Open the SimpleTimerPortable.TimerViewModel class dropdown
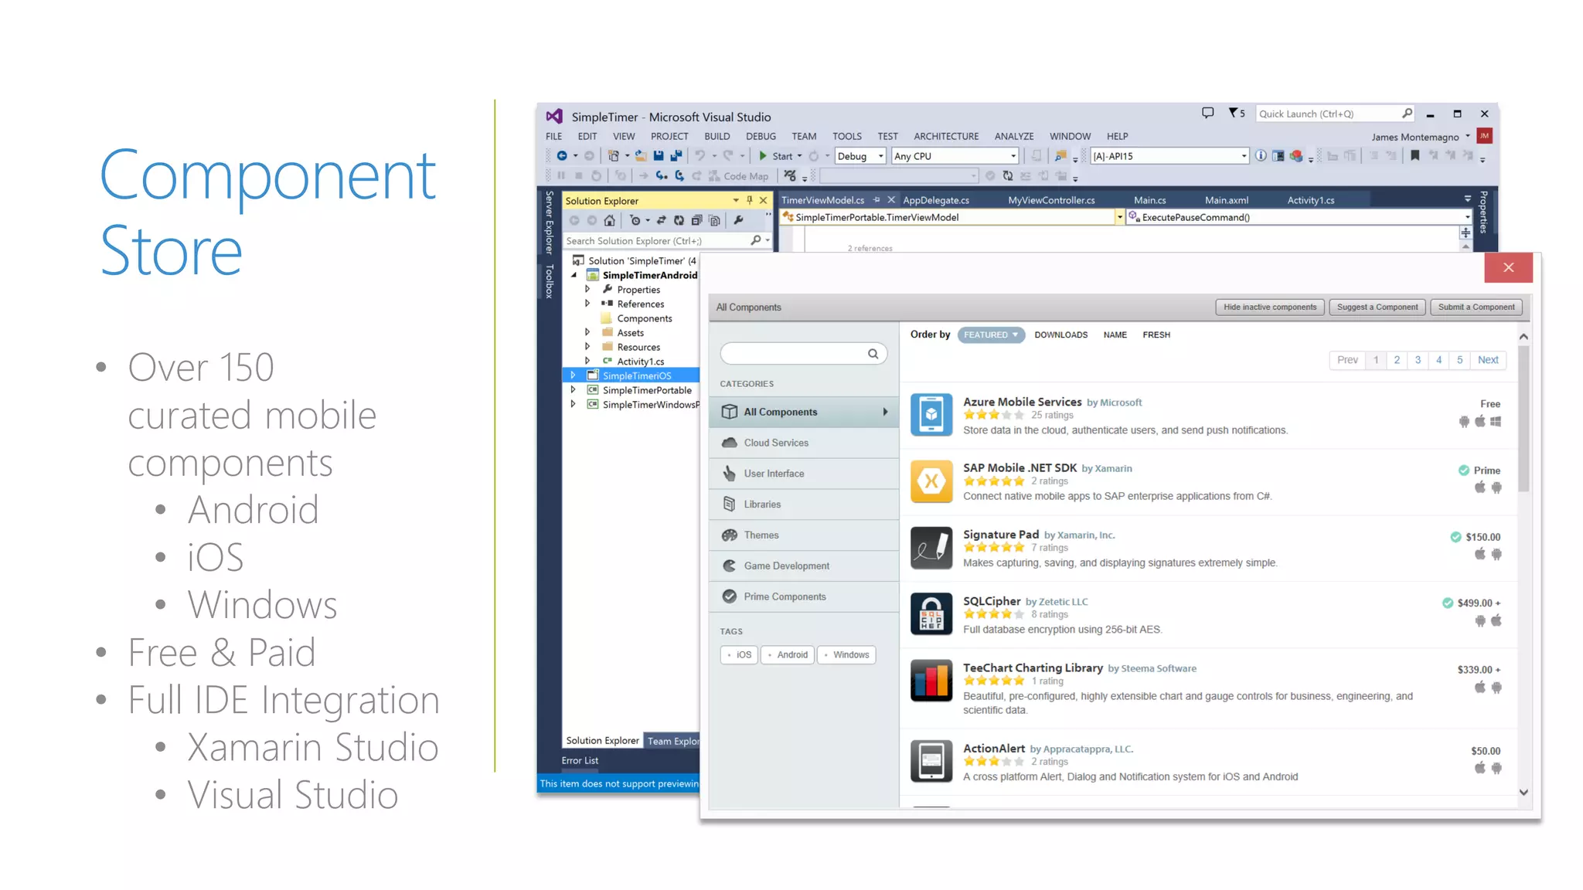 pos(1118,218)
